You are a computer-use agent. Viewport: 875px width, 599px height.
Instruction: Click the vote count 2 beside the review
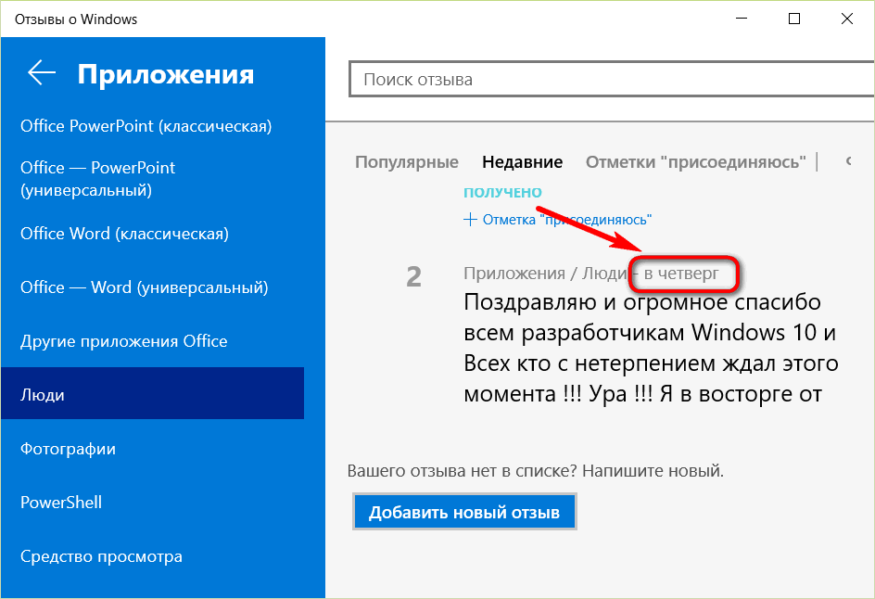[x=413, y=277]
